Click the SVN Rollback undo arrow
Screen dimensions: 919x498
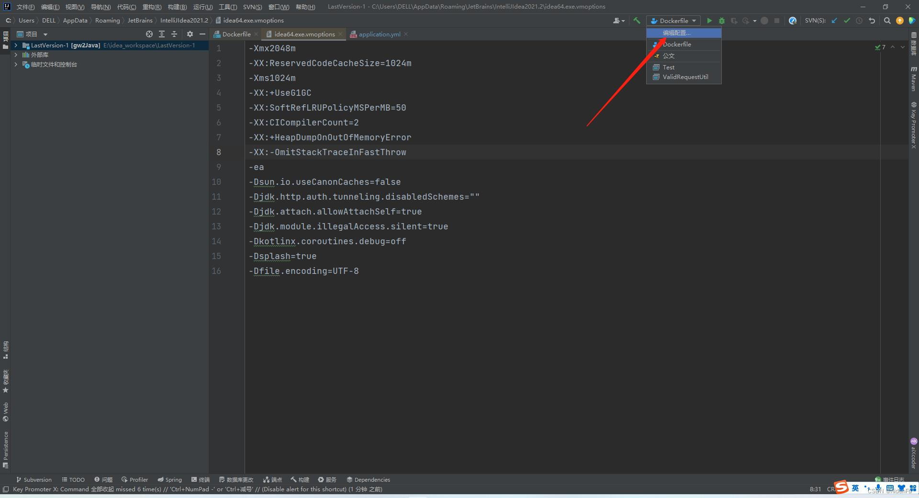point(872,21)
